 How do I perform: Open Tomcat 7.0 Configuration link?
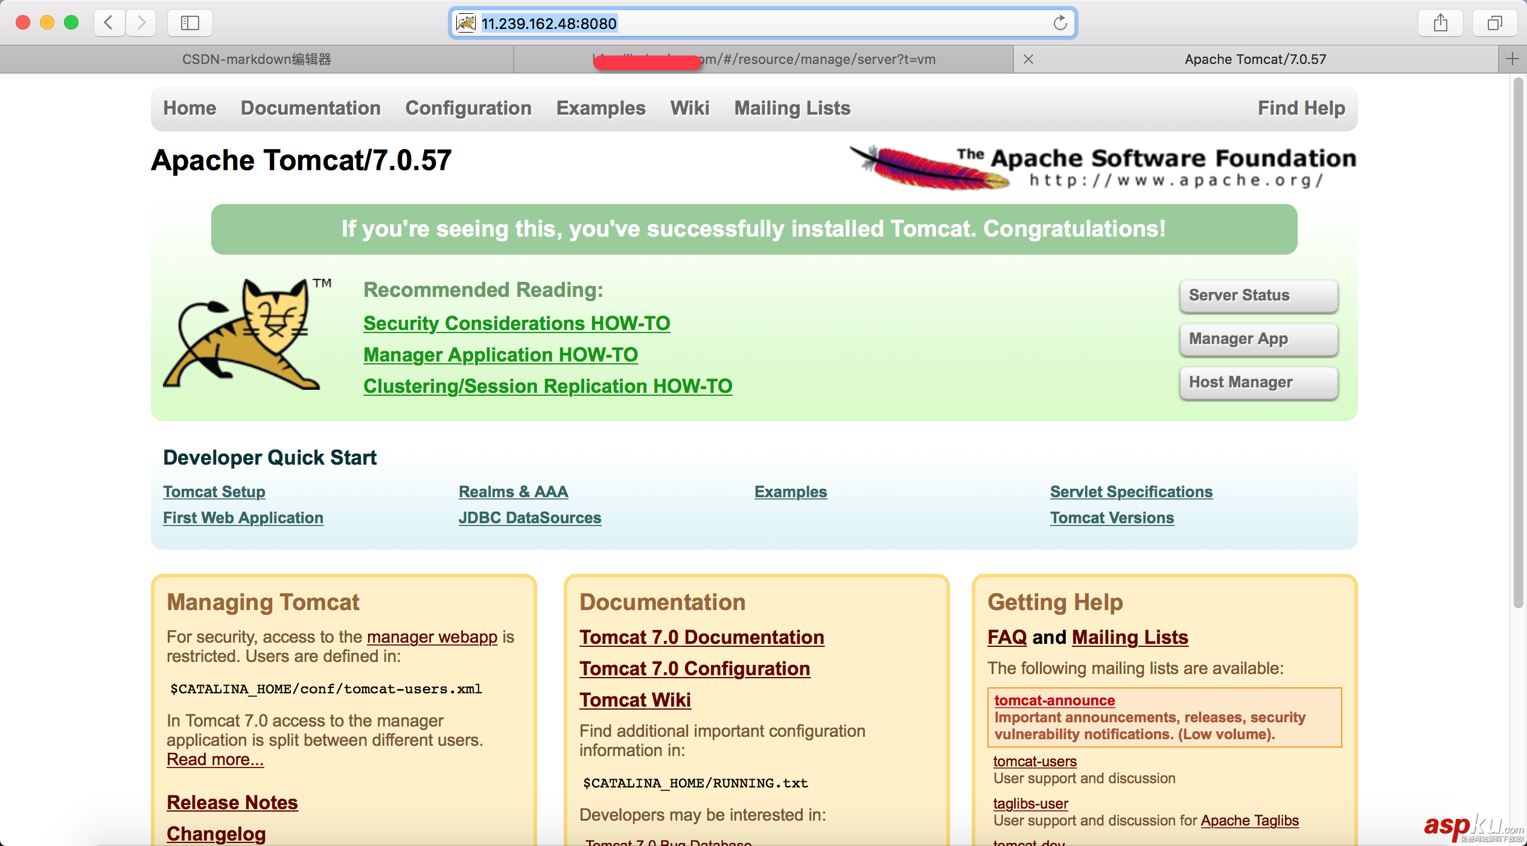pyautogui.click(x=695, y=669)
